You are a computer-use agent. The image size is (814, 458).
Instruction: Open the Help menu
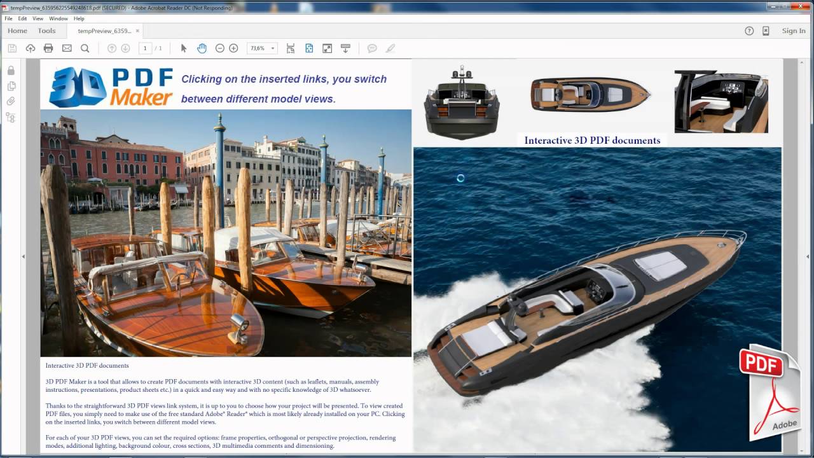coord(79,18)
